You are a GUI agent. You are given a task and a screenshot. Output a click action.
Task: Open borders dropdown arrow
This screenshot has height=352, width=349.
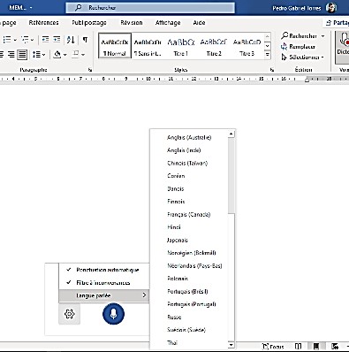[x=83, y=55]
